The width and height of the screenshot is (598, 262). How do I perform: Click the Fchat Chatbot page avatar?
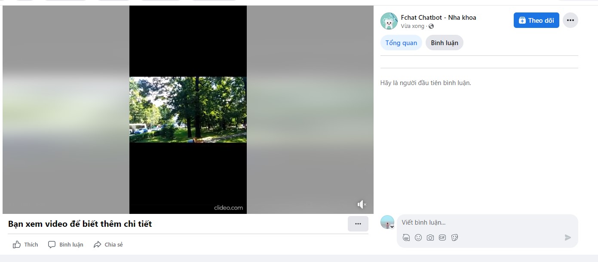(x=389, y=21)
